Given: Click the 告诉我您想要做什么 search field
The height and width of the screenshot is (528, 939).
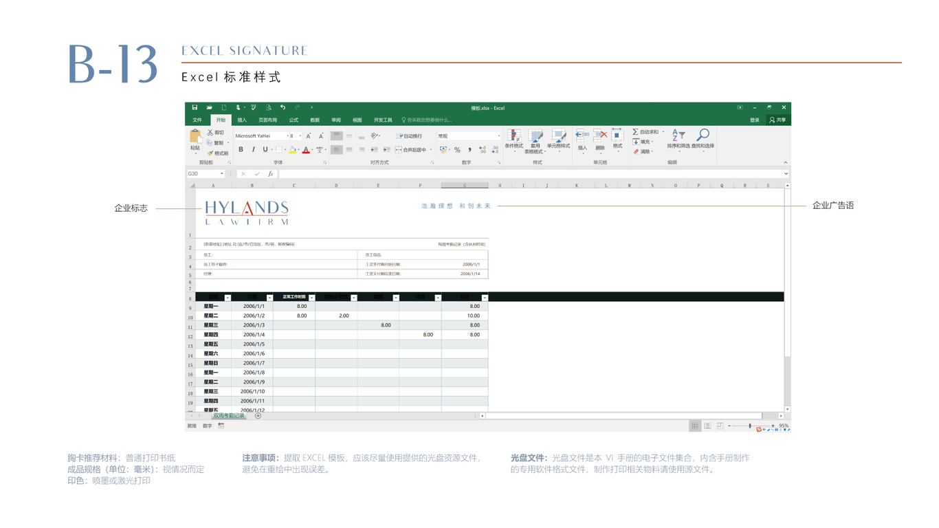Looking at the screenshot, I should pos(428,120).
